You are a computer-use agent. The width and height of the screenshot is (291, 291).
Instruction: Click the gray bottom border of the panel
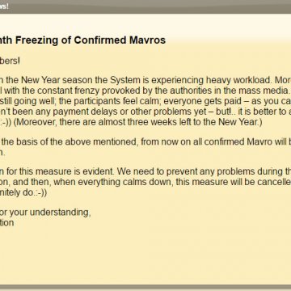145,286
